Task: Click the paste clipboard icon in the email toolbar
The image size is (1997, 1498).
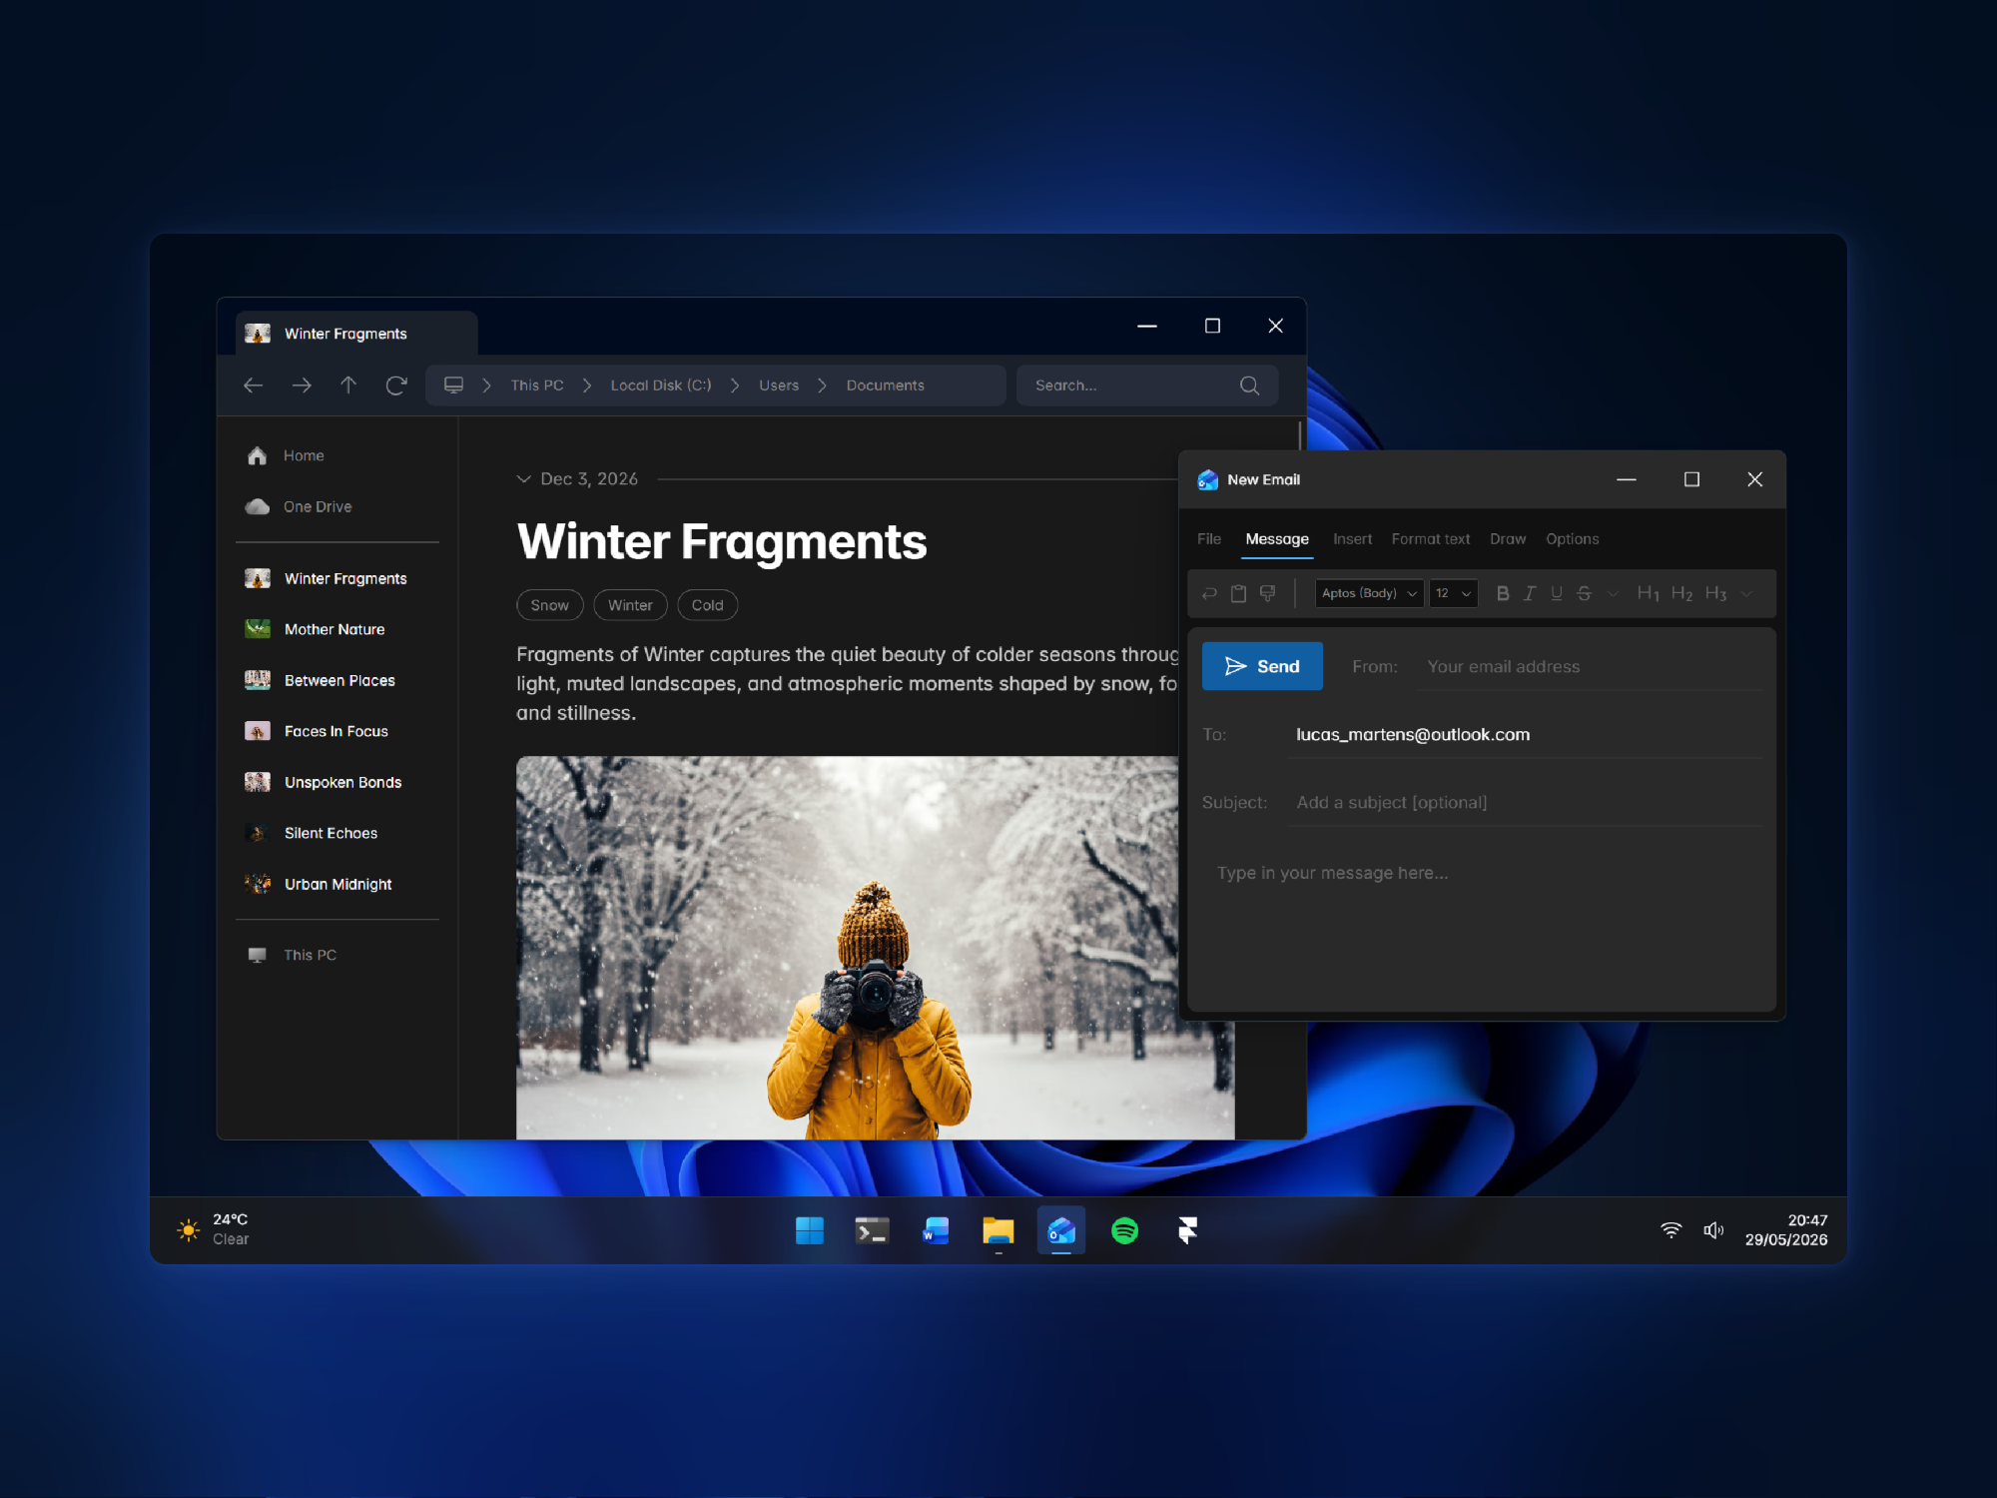Action: [x=1238, y=593]
